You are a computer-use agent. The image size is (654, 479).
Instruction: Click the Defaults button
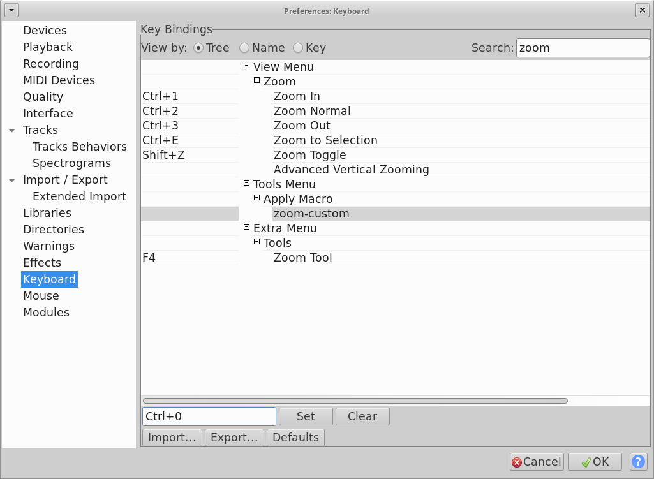[295, 438]
